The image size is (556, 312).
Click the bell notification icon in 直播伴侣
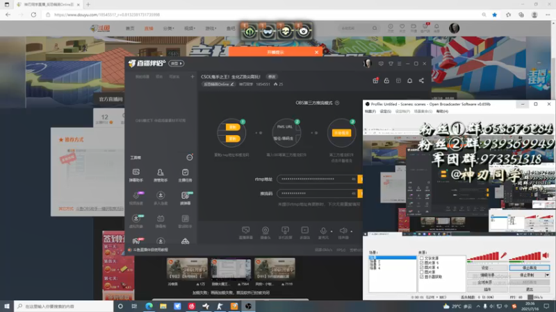click(x=409, y=80)
